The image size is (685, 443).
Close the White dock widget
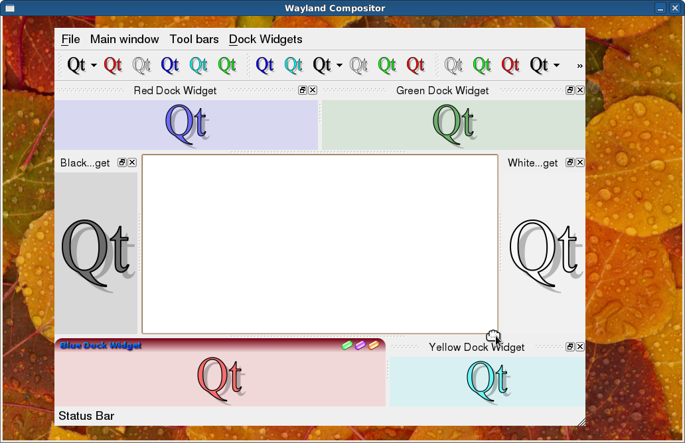tap(580, 162)
